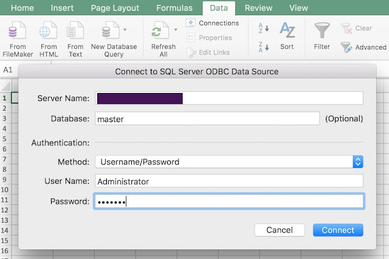Click the Refresh All icon
This screenshot has width=389, height=259.
(x=160, y=31)
